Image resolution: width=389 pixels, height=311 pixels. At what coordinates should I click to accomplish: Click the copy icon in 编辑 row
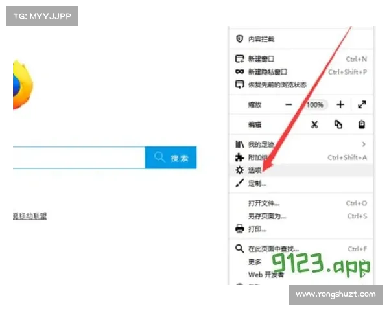tap(338, 124)
